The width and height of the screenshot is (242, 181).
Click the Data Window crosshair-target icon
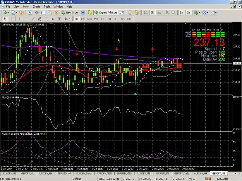click(36, 12)
